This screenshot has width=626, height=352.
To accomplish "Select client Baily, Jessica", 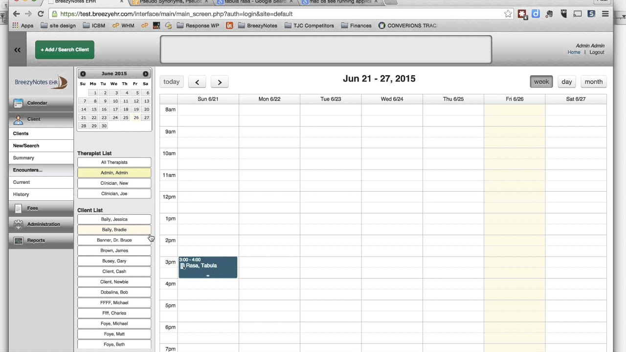I will (114, 220).
